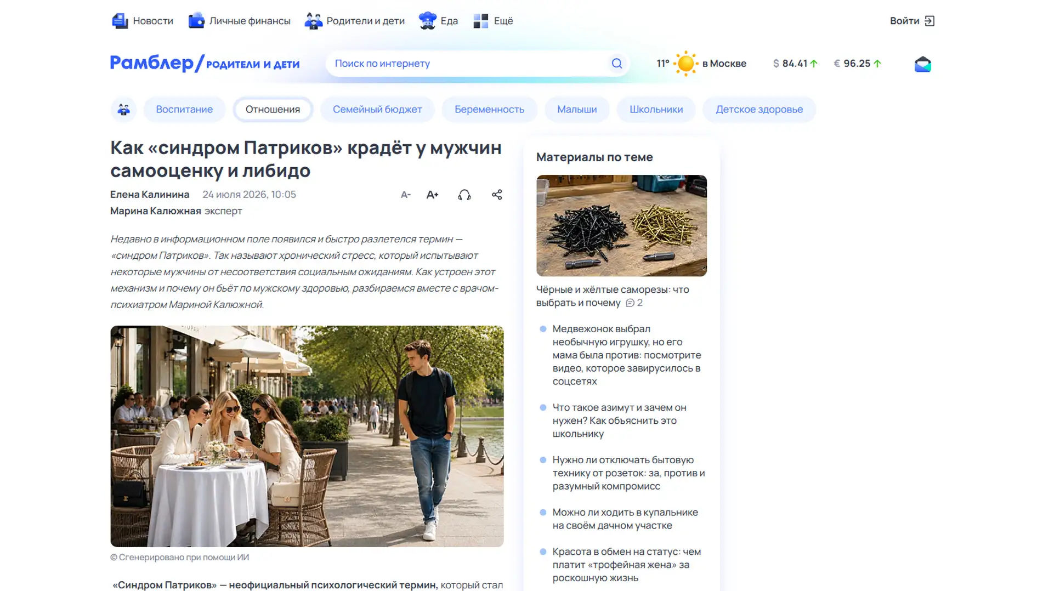
Task: Open the Малыши tab
Action: coord(577,109)
